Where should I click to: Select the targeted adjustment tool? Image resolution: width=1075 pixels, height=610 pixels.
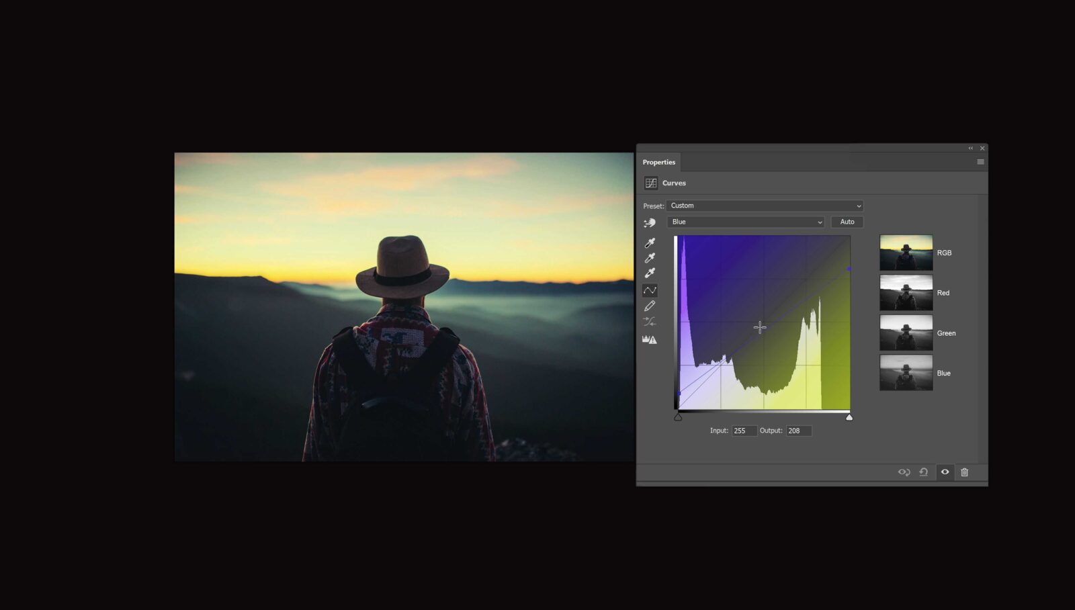pos(650,223)
